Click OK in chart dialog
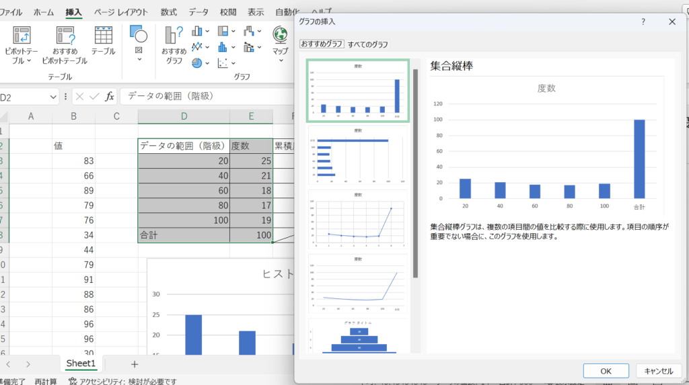 pos(606,371)
